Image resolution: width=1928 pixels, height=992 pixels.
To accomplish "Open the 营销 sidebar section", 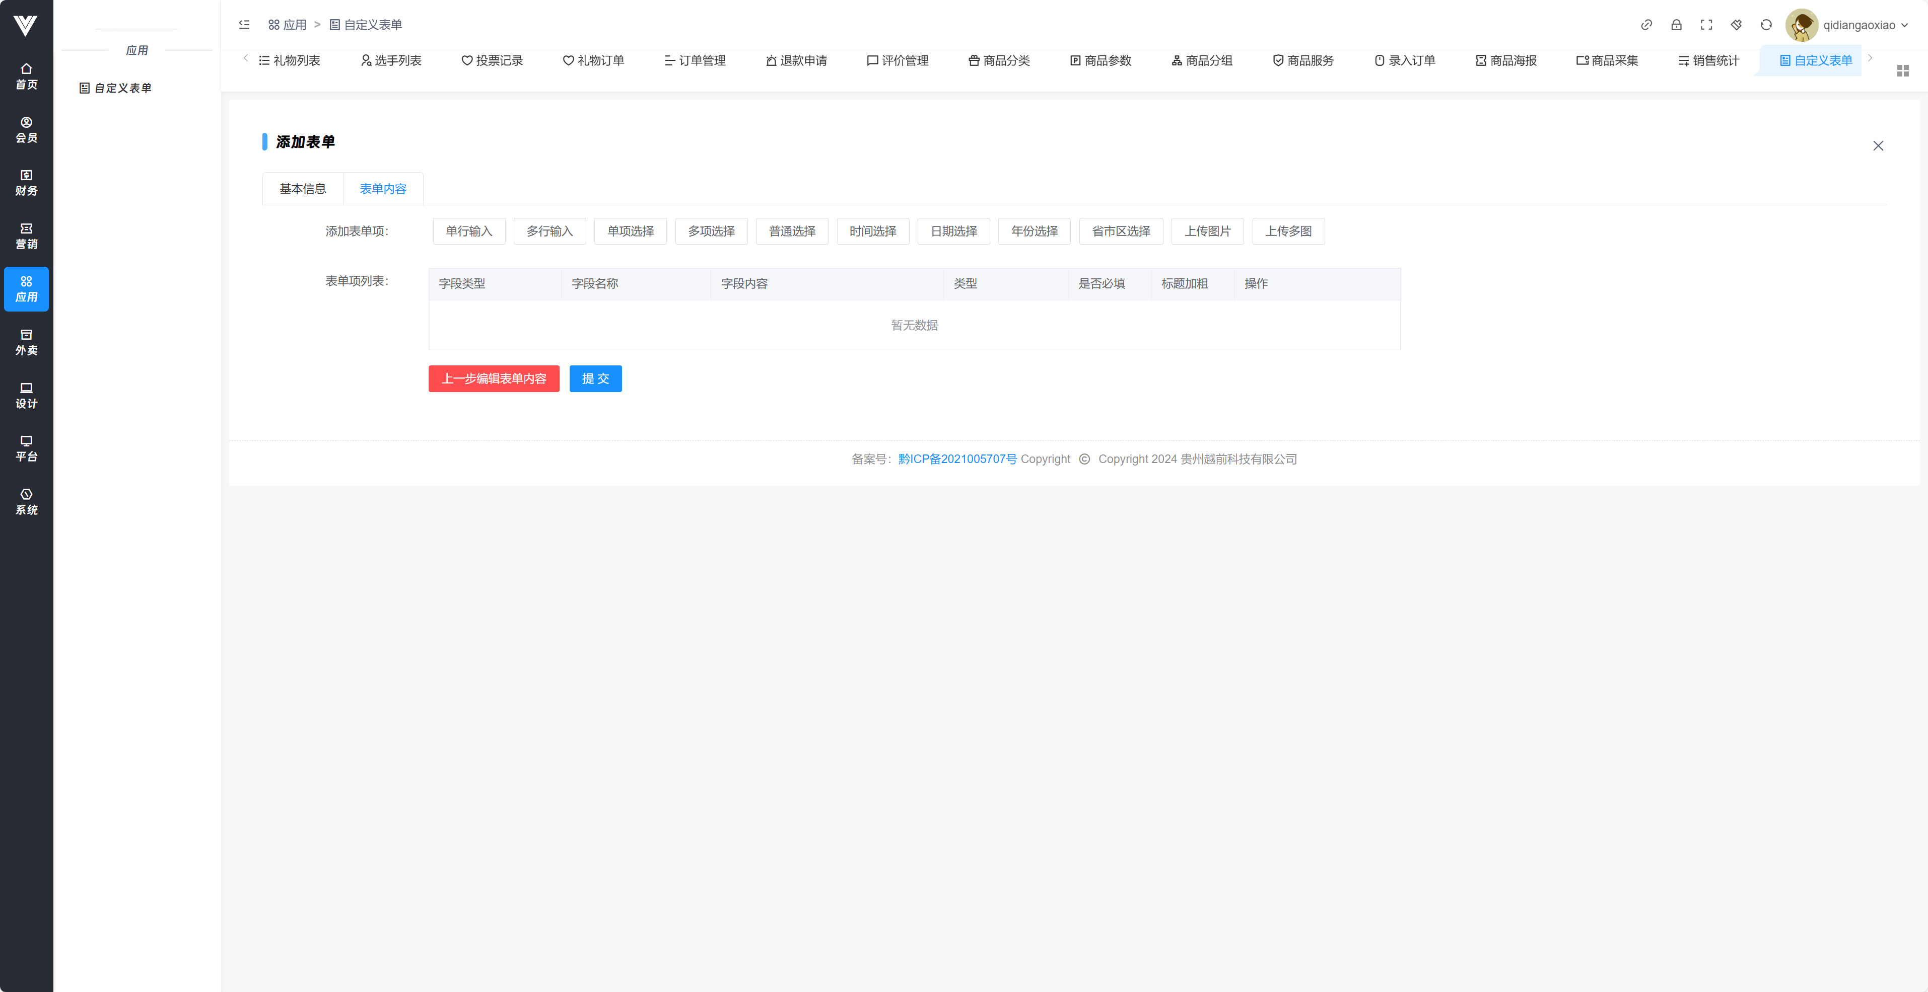I will tap(26, 236).
